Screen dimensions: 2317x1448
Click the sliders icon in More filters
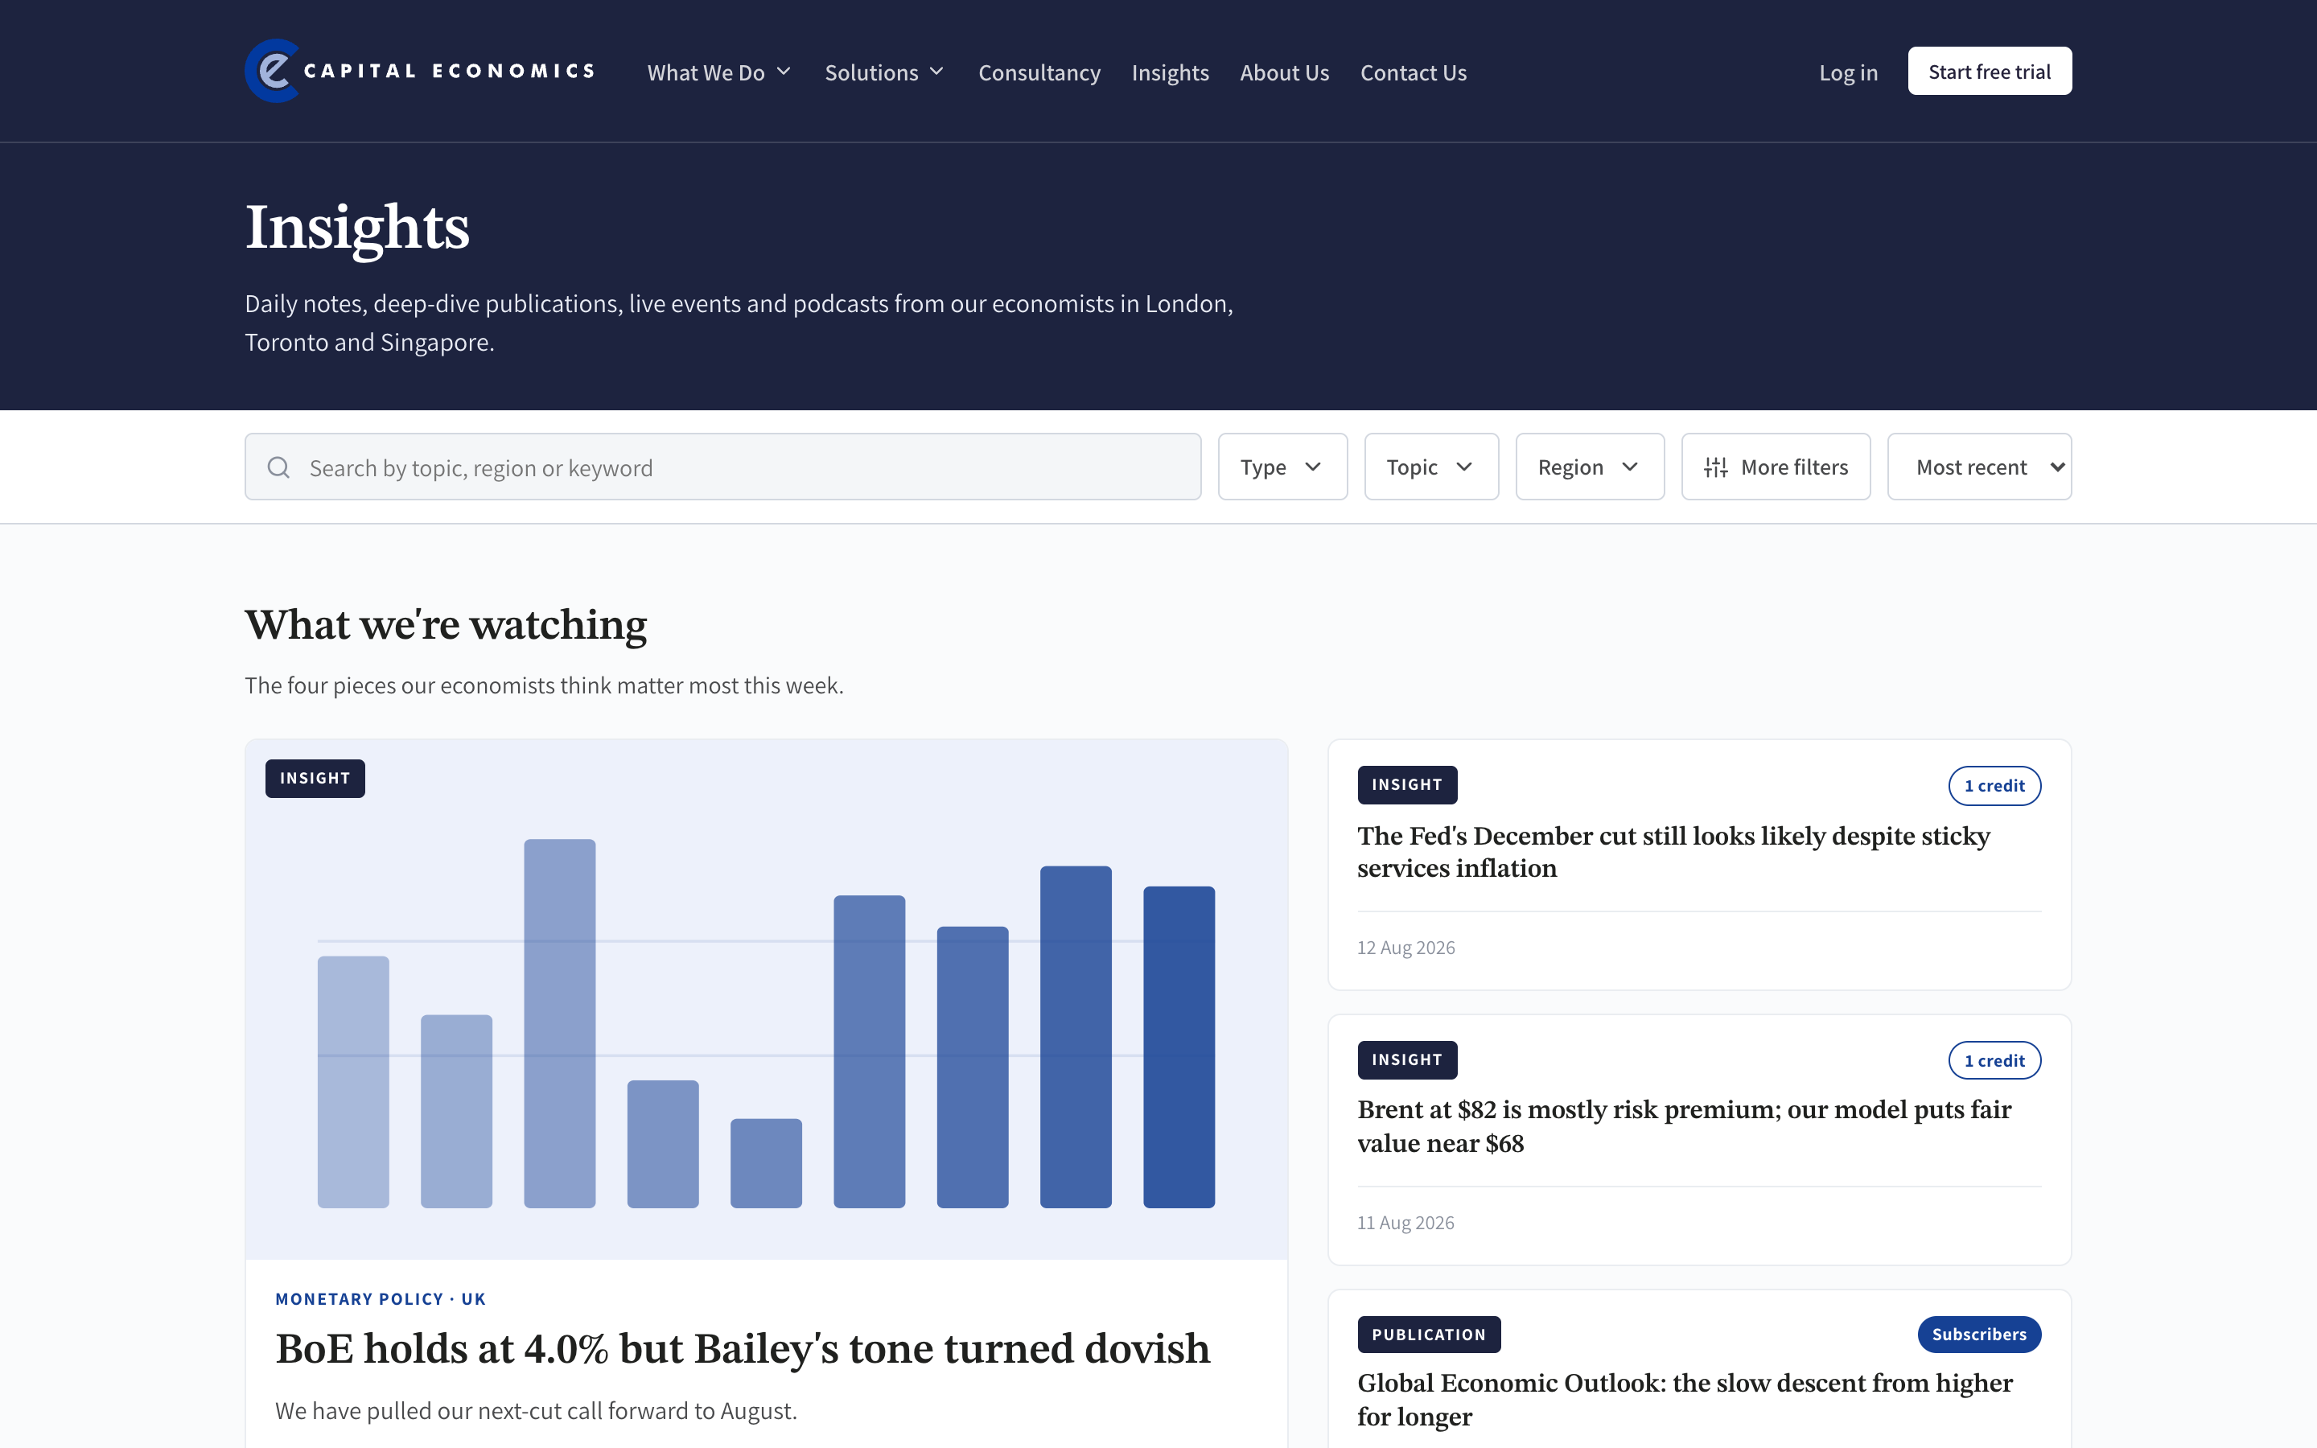point(1716,467)
